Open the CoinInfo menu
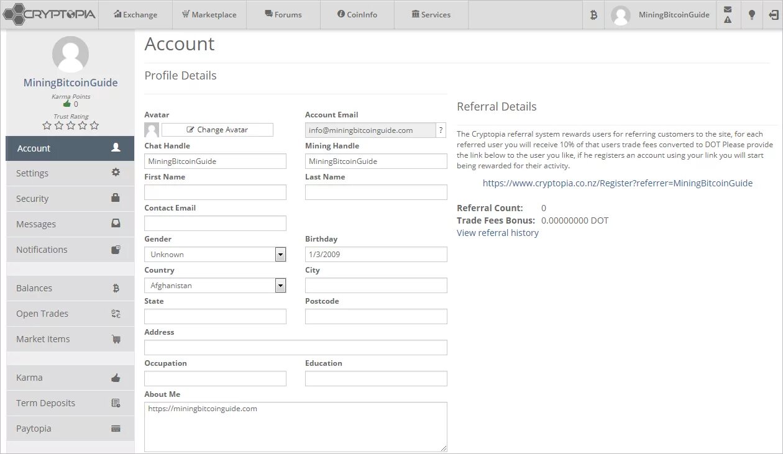Viewport: 783px width, 454px height. pos(357,15)
